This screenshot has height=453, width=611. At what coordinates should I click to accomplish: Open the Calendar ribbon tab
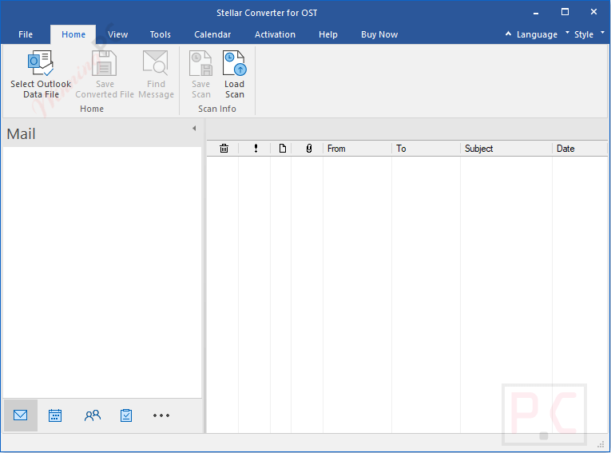(212, 34)
